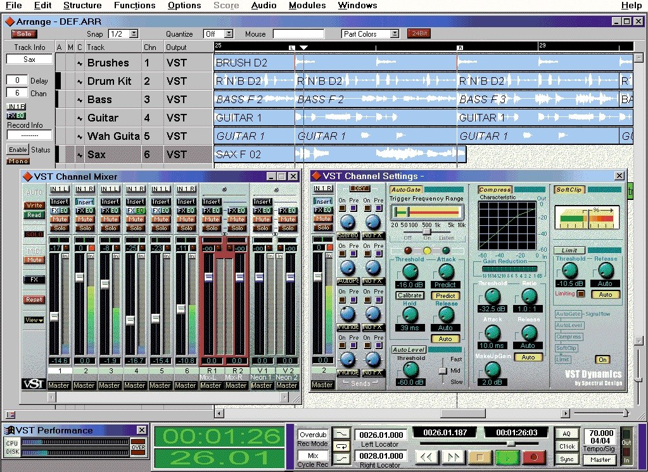Toggle the Cycle loop icon
This screenshot has height=472, width=648.
tap(341, 445)
